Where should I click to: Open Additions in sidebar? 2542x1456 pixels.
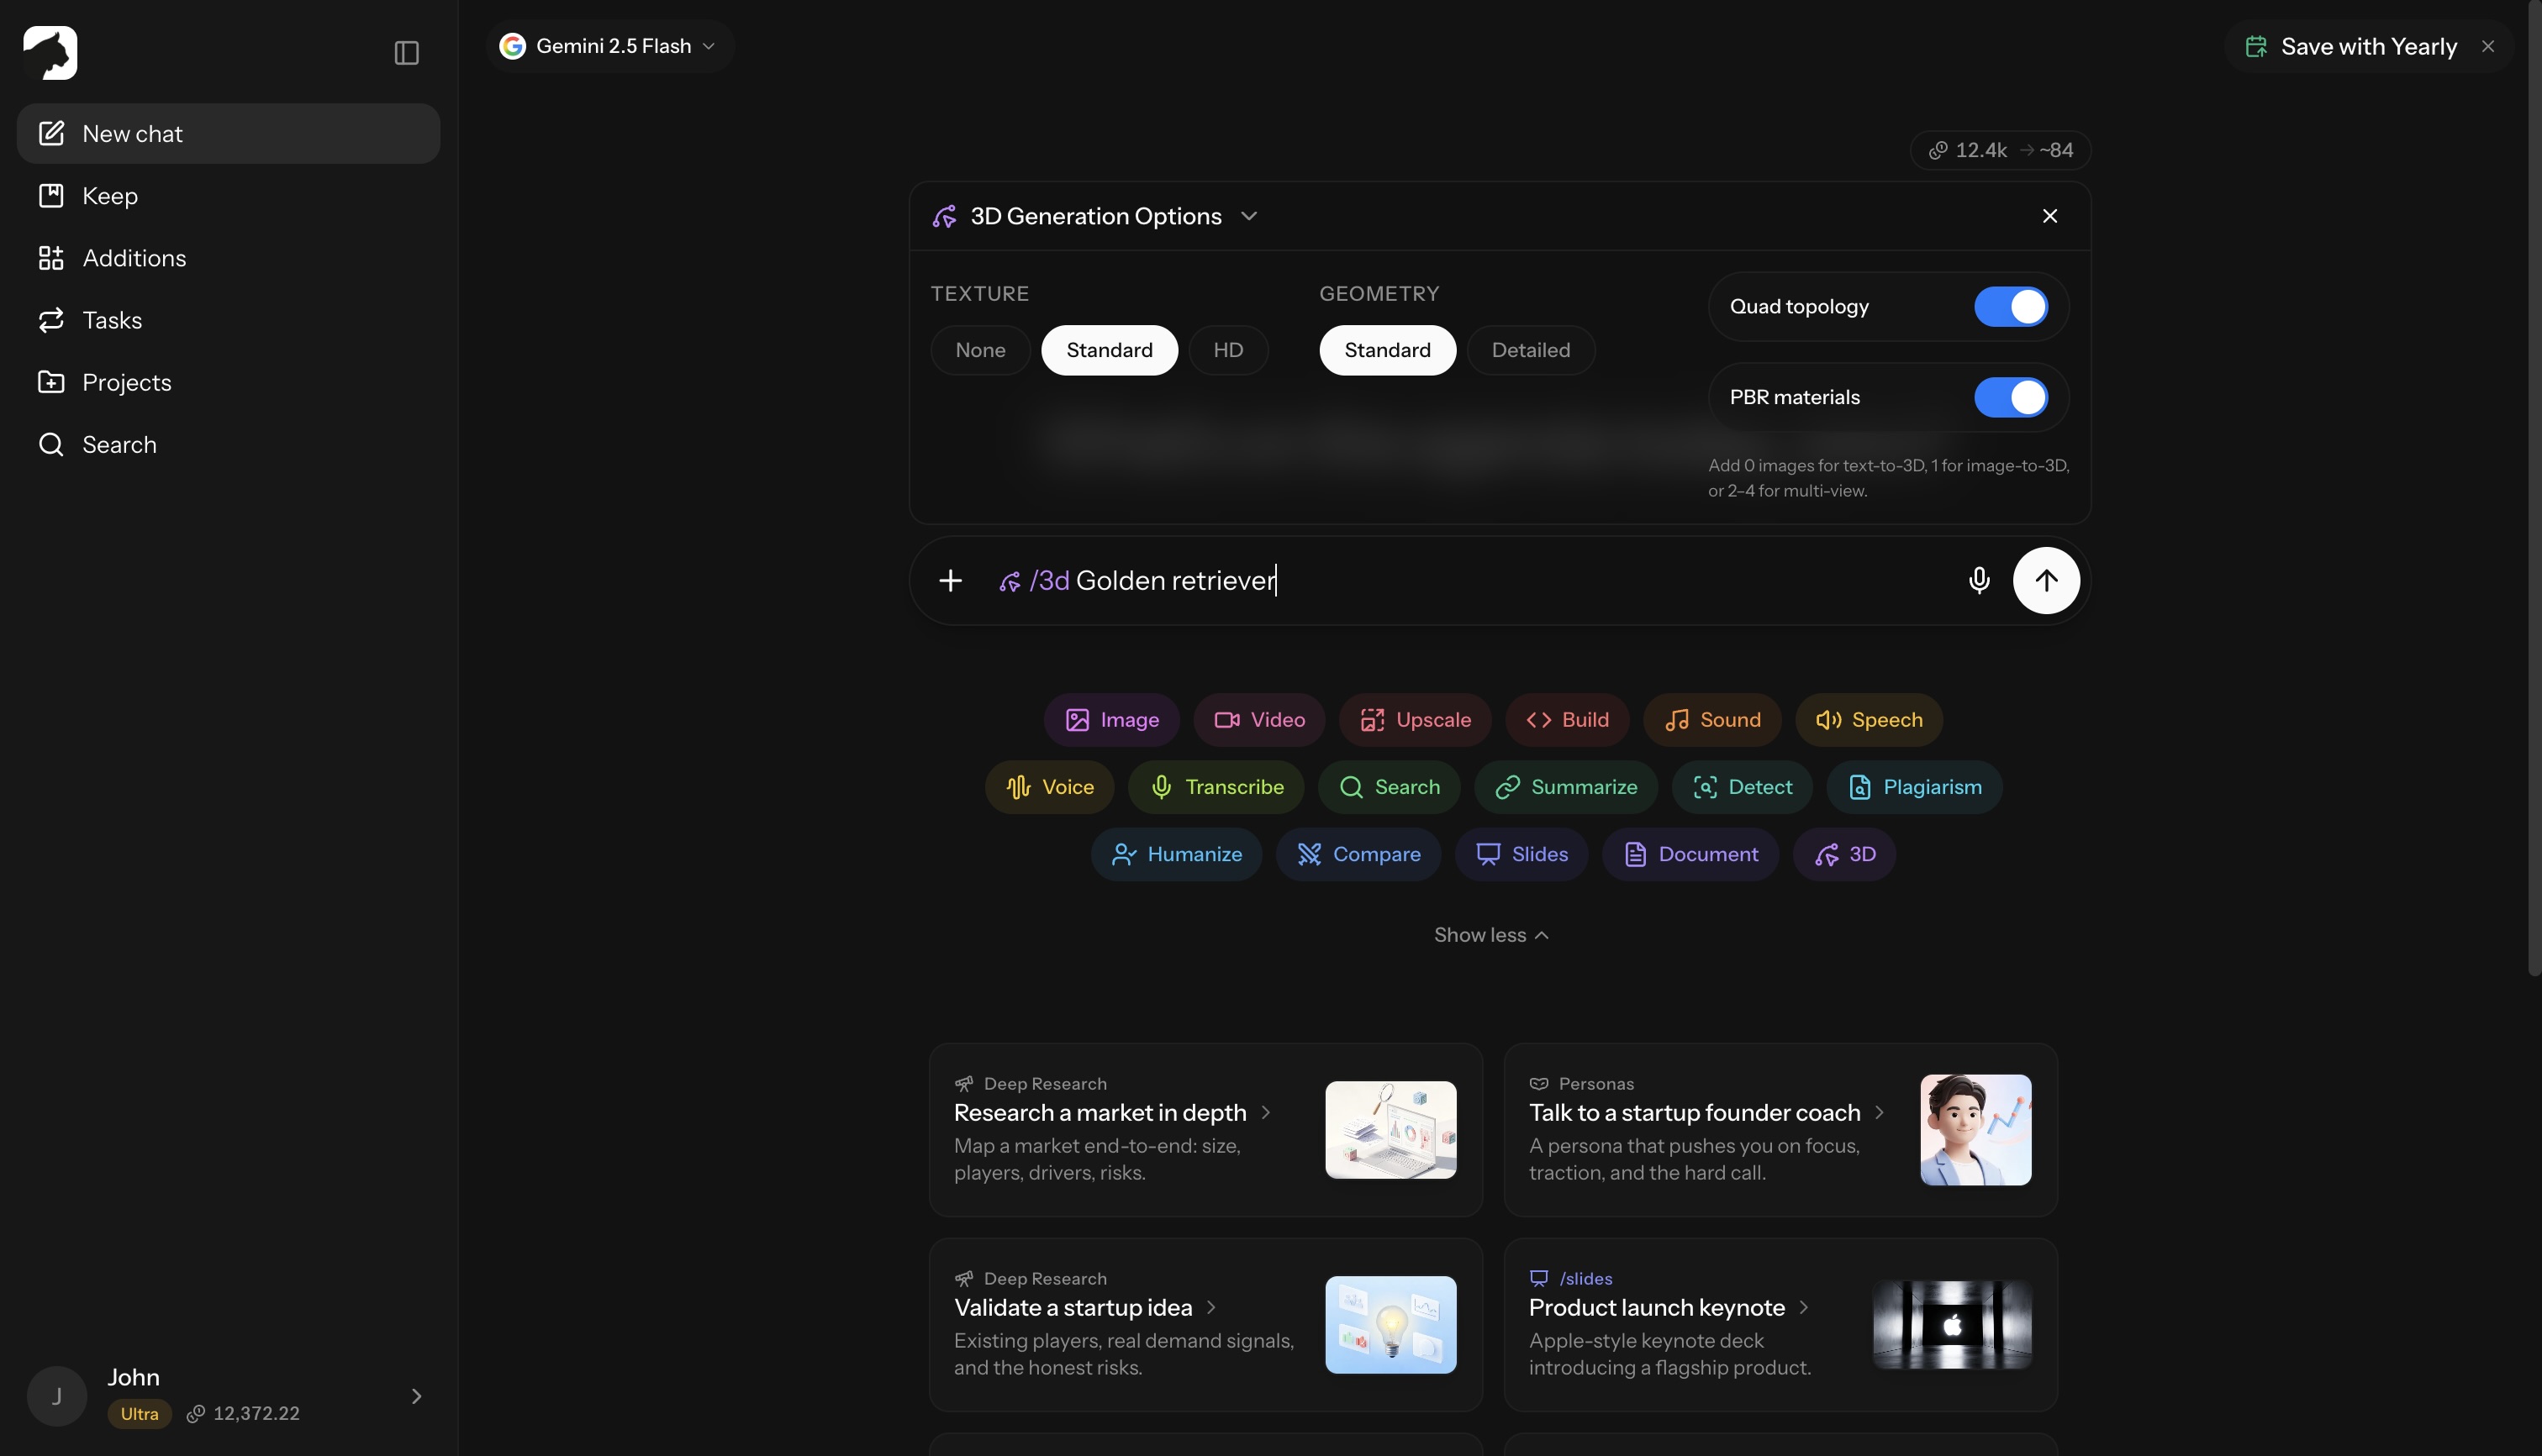(228, 258)
